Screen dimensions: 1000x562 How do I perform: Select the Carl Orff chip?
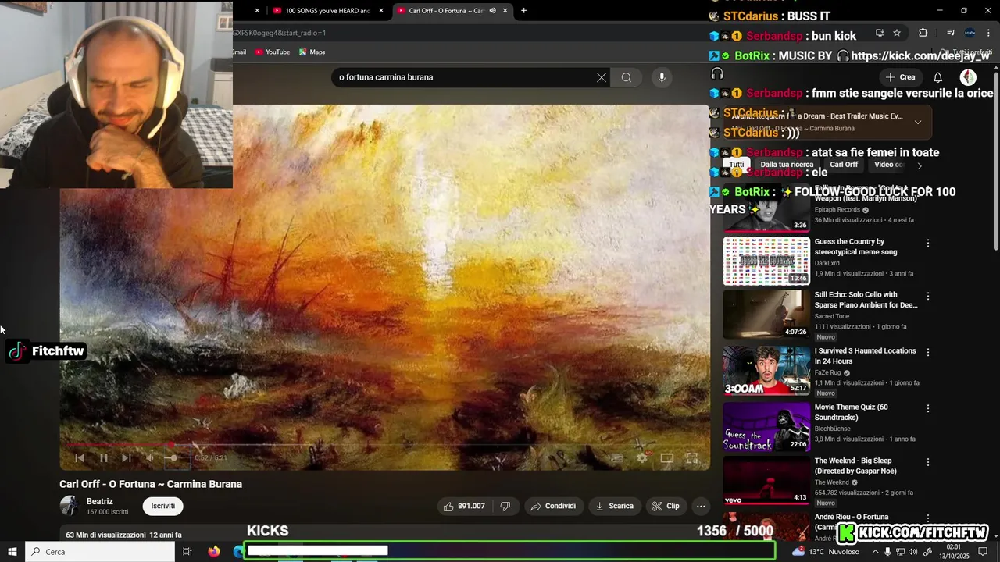pyautogui.click(x=844, y=165)
